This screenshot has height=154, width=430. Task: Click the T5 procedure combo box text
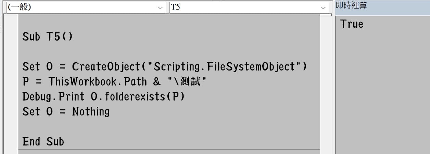[x=175, y=7]
